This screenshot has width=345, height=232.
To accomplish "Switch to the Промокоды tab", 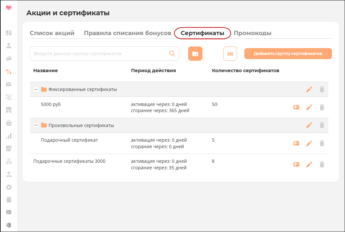I will coord(253,33).
